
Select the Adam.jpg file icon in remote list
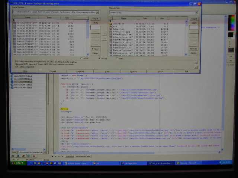pyautogui.click(x=110, y=29)
